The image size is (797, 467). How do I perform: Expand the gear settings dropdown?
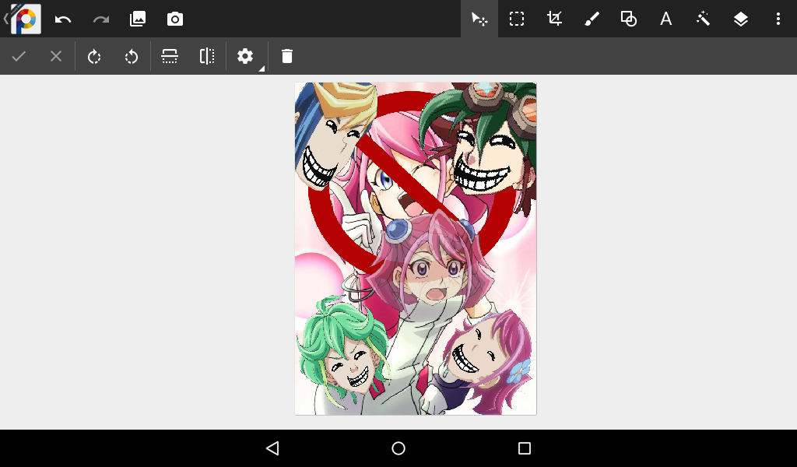[x=245, y=56]
